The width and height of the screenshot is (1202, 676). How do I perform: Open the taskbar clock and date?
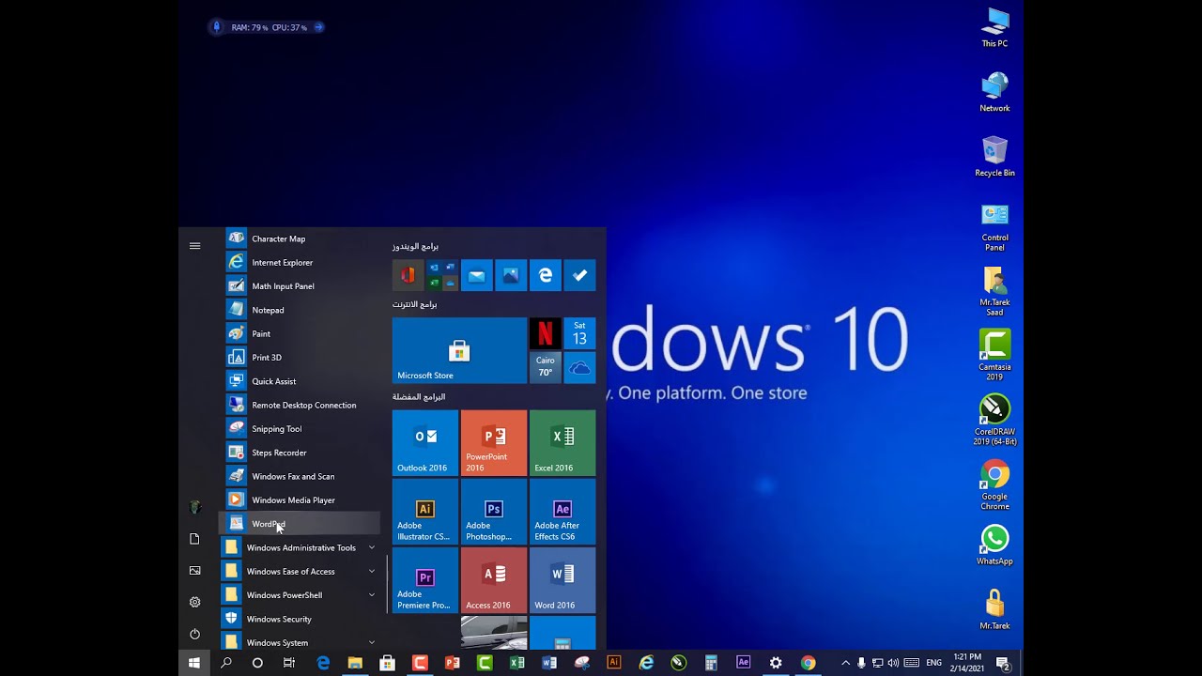click(x=966, y=663)
